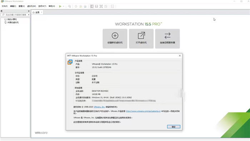
Task: Click the console view toolbar icon
Action: tap(112, 6)
